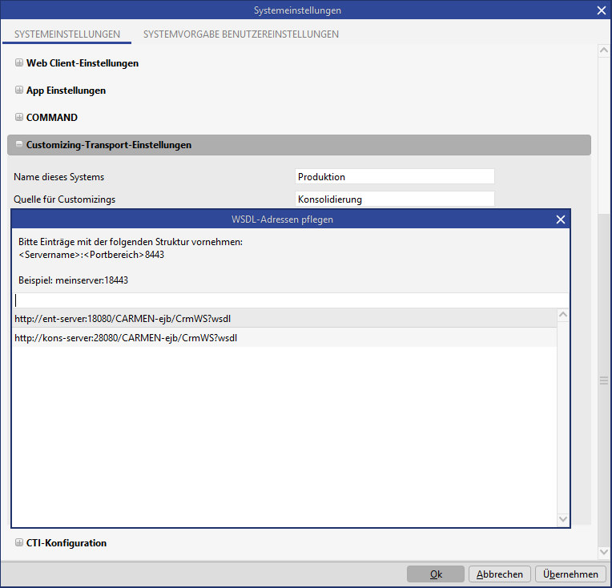This screenshot has width=612, height=588.
Task: Select the ent-server WSDL address entry
Action: click(126, 319)
